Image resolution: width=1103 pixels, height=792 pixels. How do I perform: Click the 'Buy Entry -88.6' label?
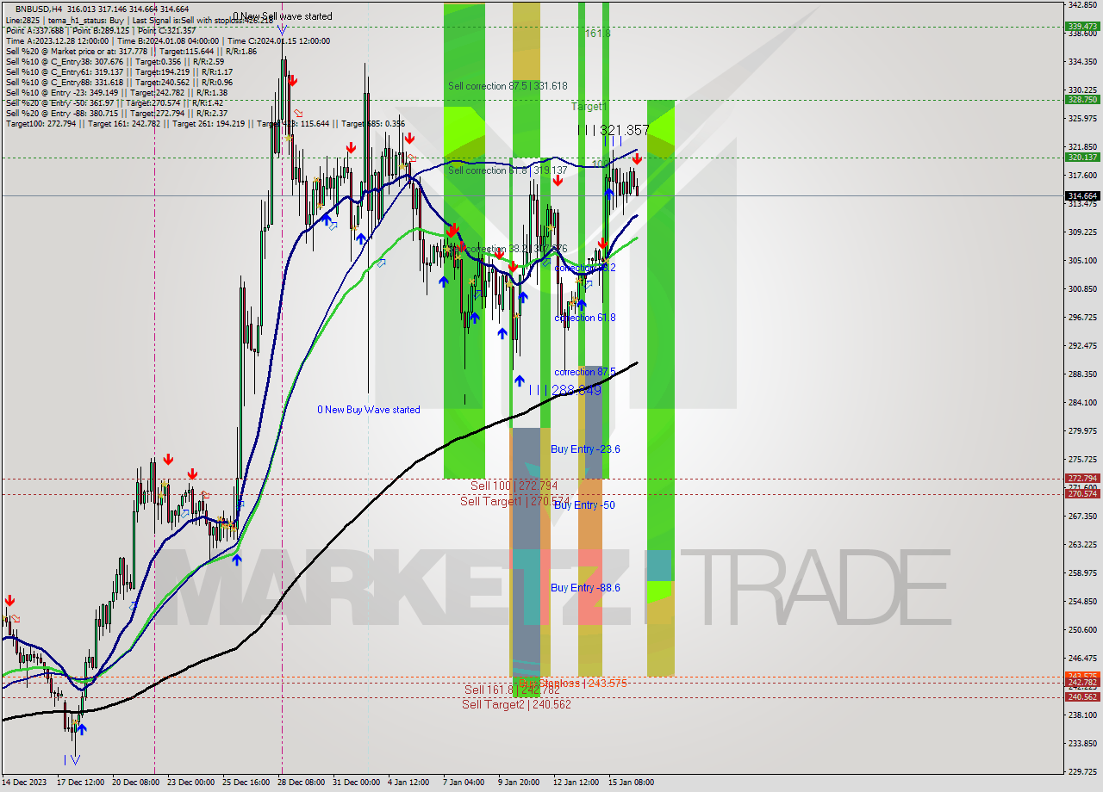(585, 588)
